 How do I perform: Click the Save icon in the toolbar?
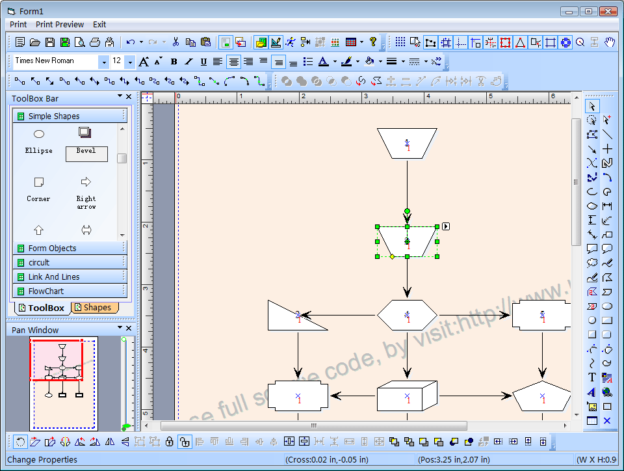50,42
